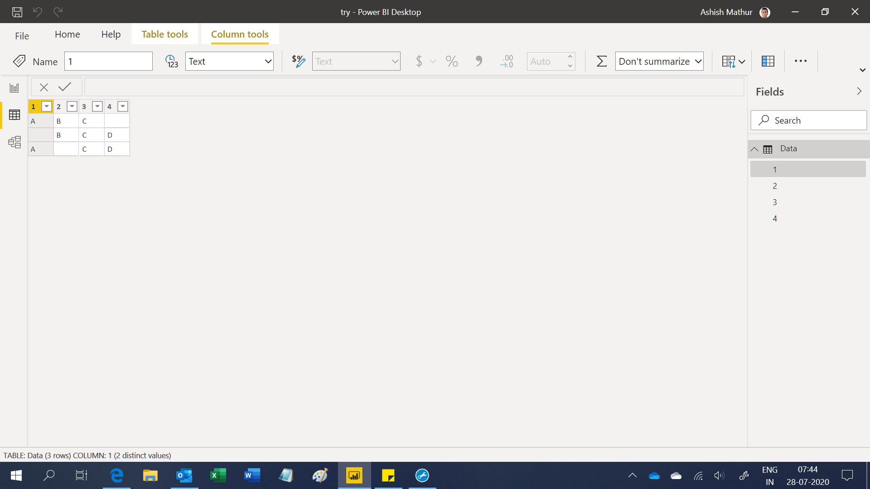
Task: Collapse the Data table in Fields
Action: [754, 149]
